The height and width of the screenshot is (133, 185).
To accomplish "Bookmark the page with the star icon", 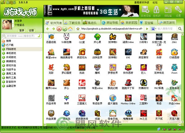I will [x=78, y=29].
